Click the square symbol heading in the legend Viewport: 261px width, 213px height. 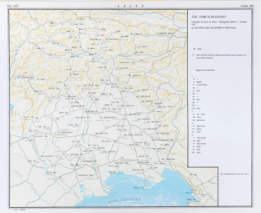tap(192, 123)
